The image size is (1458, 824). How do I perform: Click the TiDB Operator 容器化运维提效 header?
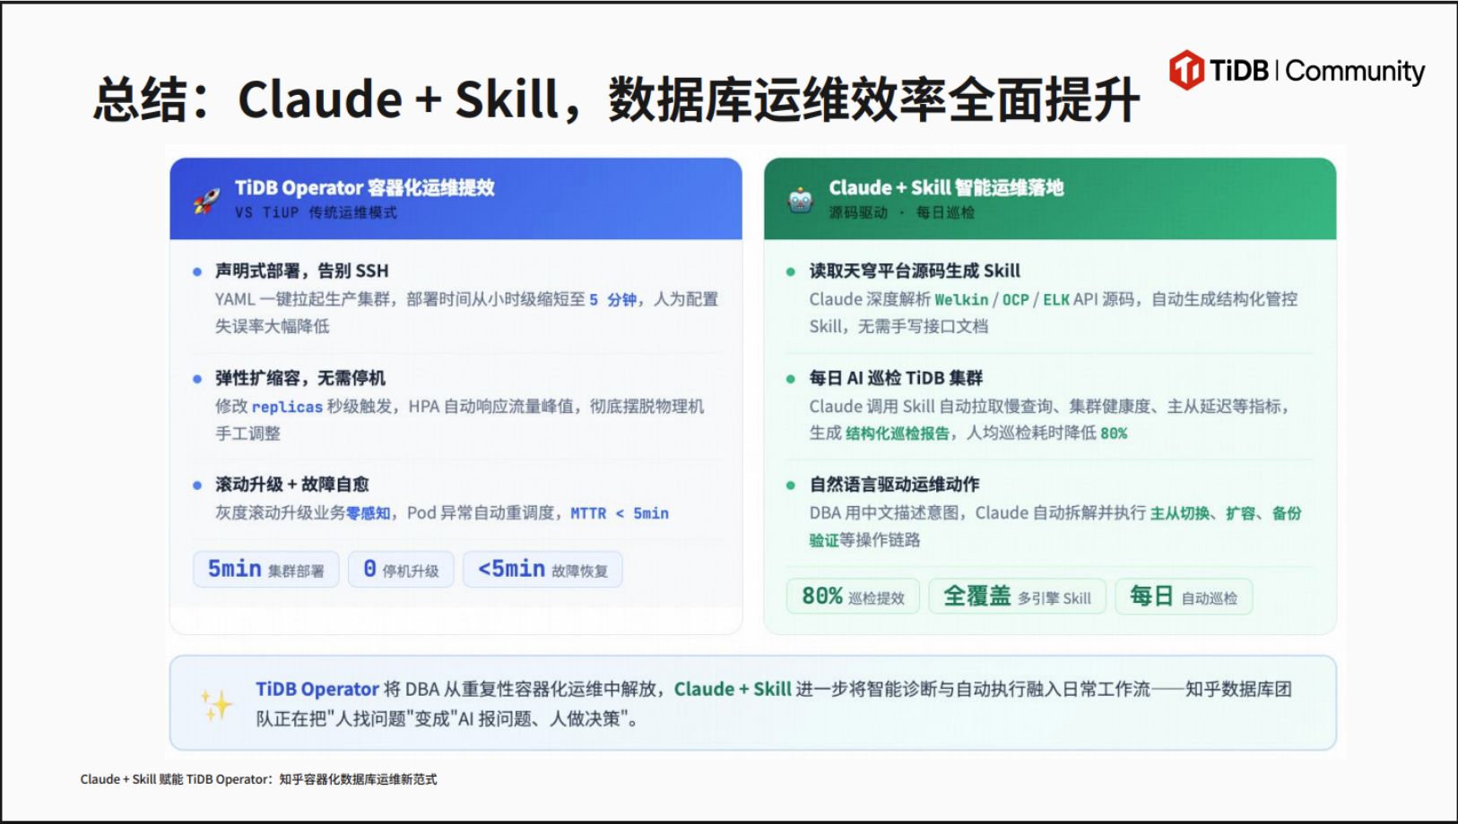(456, 199)
